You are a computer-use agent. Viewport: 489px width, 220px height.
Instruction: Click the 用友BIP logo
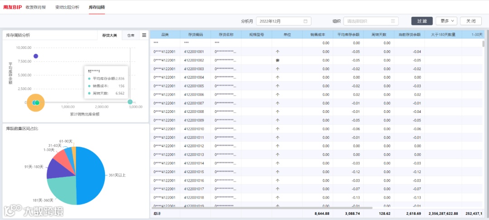pyautogui.click(x=13, y=7)
